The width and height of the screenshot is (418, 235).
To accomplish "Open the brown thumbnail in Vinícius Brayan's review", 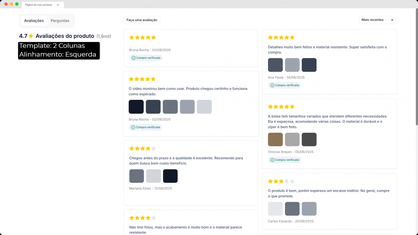I will (x=275, y=139).
